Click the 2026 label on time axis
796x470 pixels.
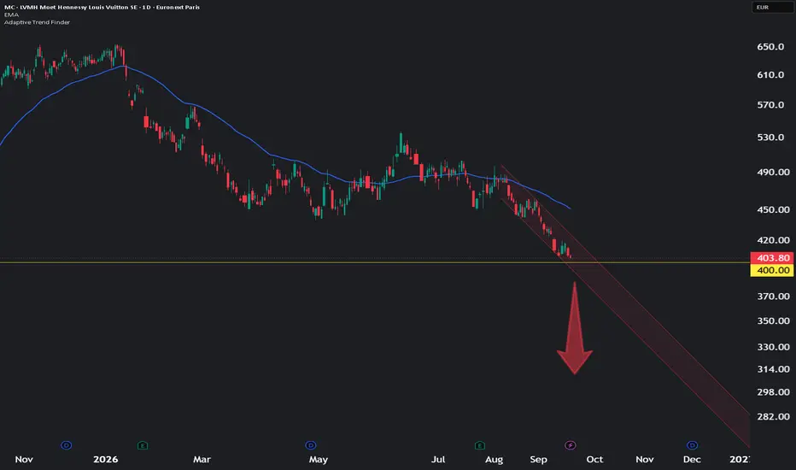[106, 460]
